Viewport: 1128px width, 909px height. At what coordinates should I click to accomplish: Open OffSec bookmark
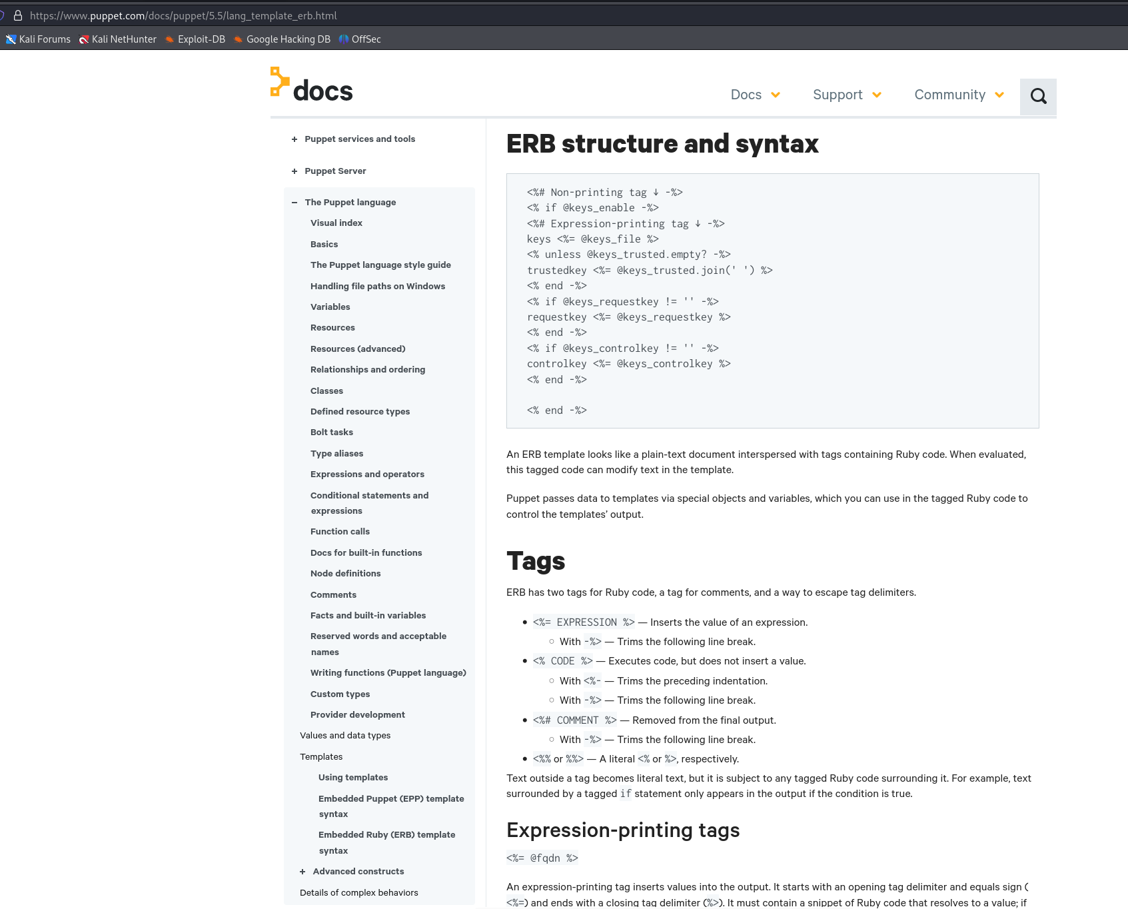click(360, 39)
